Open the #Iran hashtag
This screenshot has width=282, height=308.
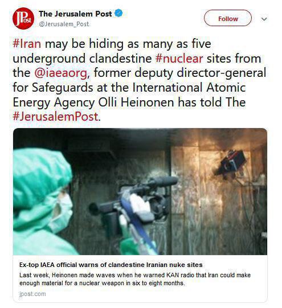[27, 44]
